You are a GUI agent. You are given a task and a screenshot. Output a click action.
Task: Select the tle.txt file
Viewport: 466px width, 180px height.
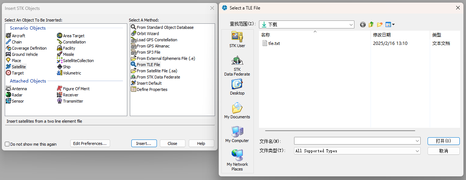point(274,43)
